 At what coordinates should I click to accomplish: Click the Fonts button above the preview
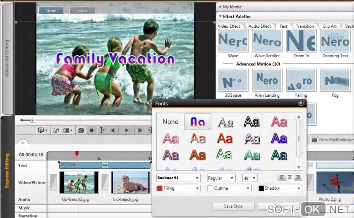click(82, 10)
